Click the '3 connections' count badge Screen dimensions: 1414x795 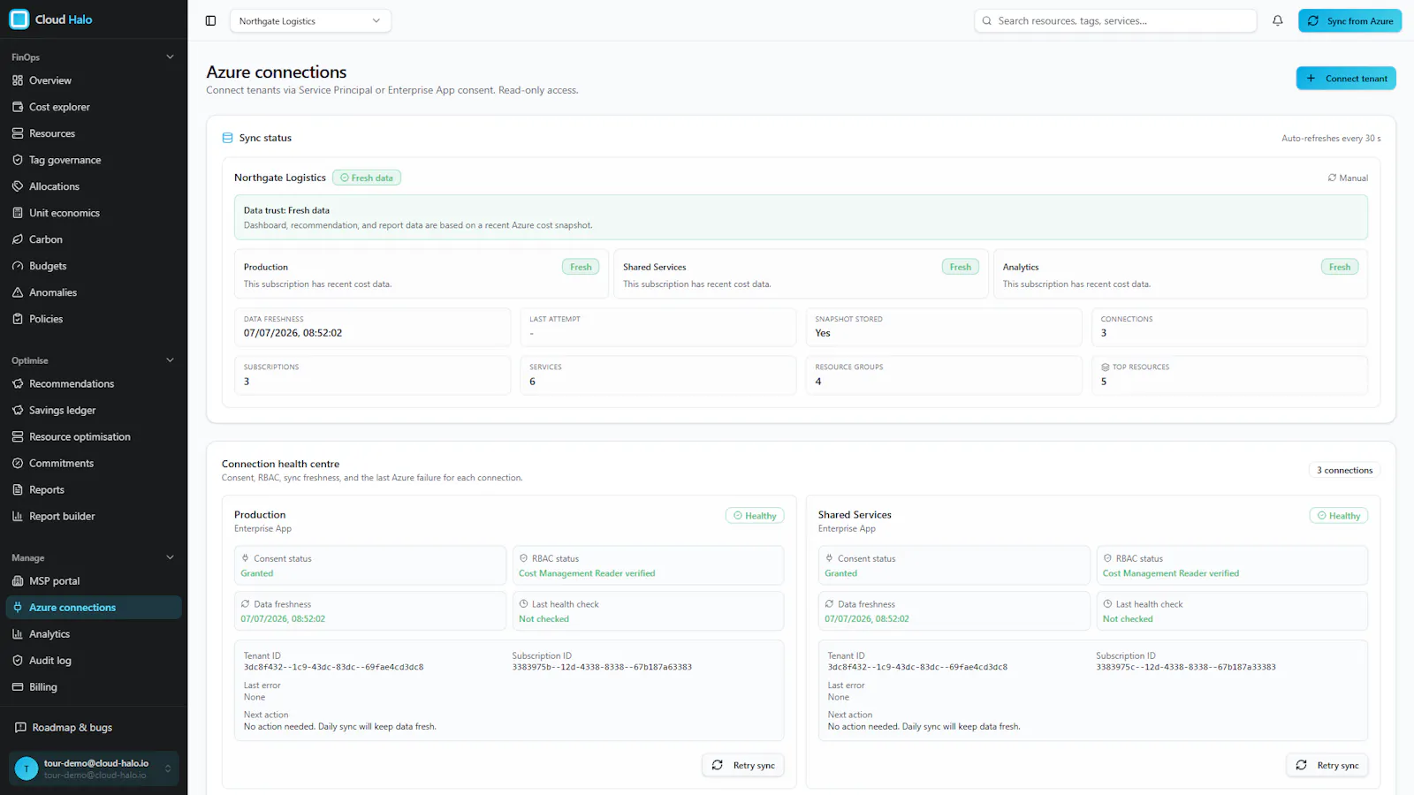pos(1344,470)
